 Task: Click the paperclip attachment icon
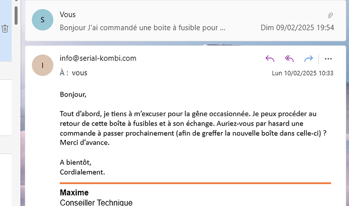click(x=330, y=15)
